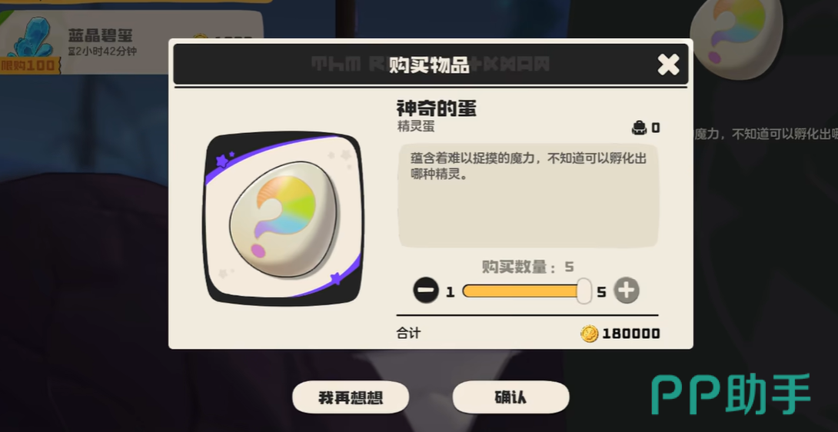838x432 pixels.
Task: Click the blue crystal item icon
Action: 31,38
